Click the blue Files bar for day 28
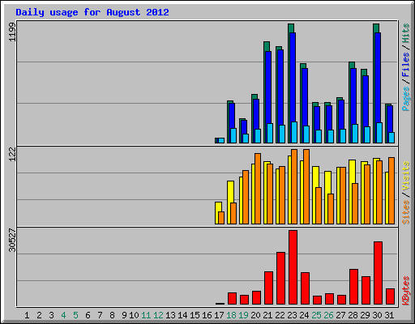Image resolution: width=415 pixels, height=324 pixels. [353, 96]
